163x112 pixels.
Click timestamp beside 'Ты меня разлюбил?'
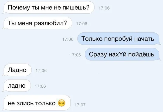coord(81,24)
